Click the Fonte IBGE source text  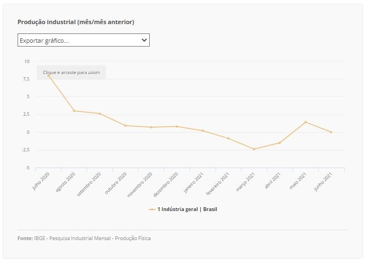click(x=84, y=238)
